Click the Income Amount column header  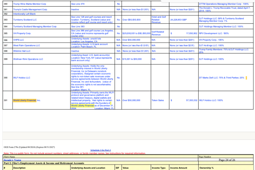[179, 168]
